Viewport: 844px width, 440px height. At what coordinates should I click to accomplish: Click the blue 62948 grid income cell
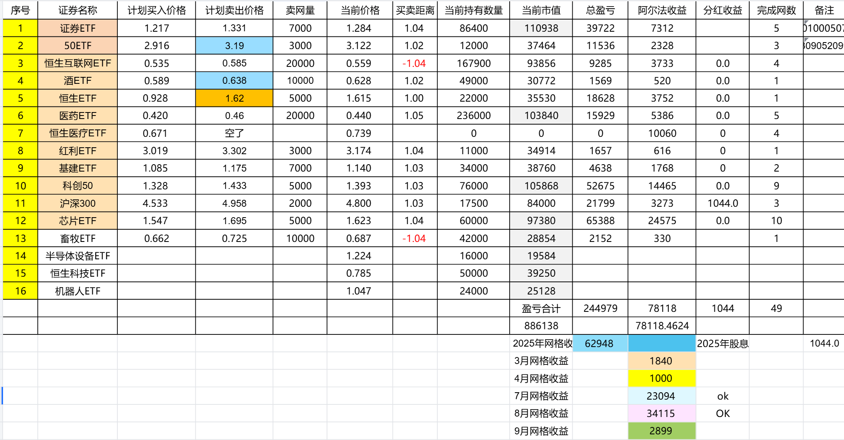point(599,344)
